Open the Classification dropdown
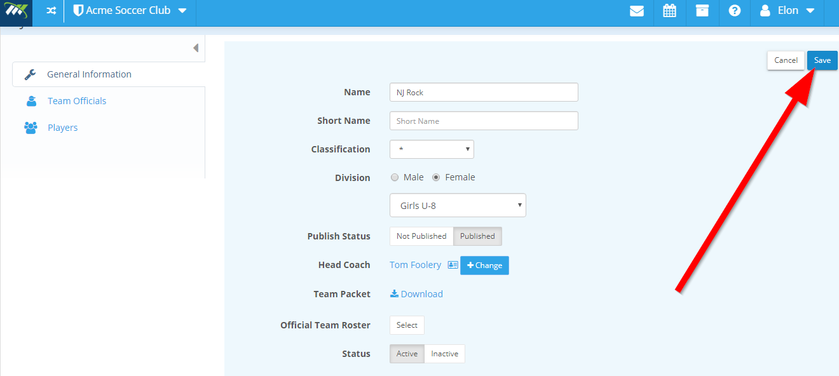Screen dimensions: 839x376 tap(432, 149)
